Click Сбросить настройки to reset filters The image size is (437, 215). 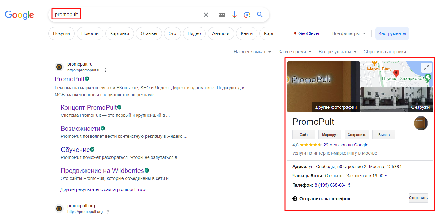pos(385,52)
